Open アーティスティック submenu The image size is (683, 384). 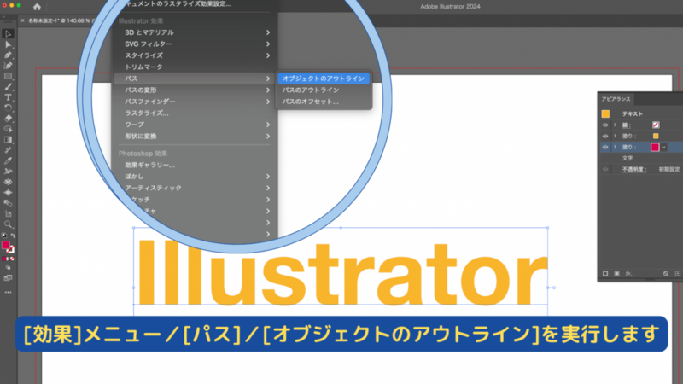[x=195, y=188]
